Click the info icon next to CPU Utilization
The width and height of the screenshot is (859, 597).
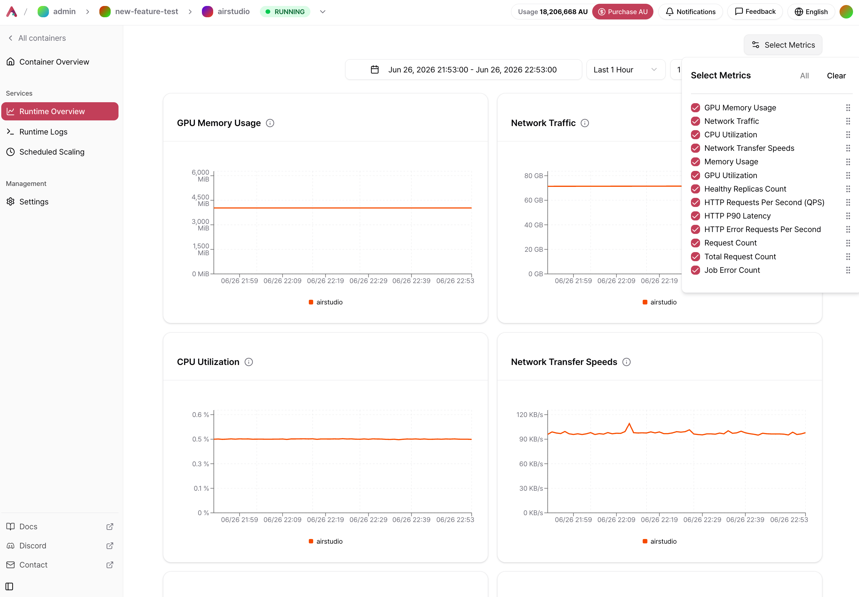(x=249, y=362)
